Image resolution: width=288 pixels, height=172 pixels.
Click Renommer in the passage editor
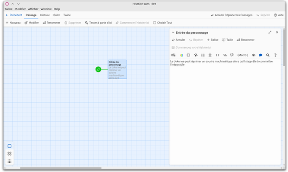coord(246,40)
